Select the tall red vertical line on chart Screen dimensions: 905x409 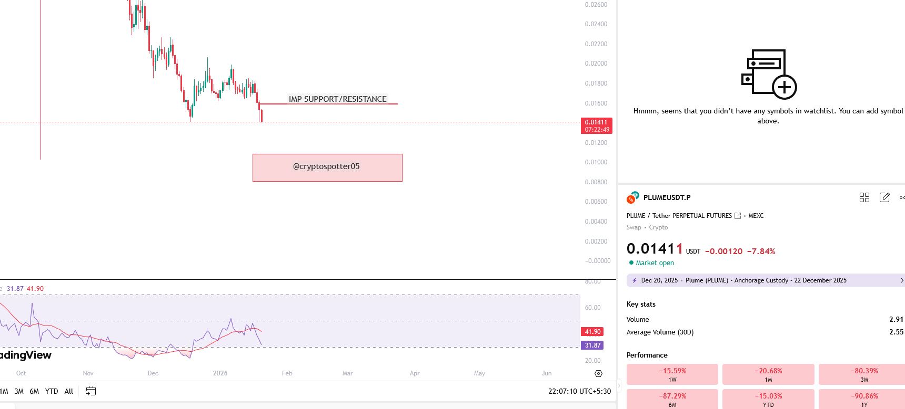click(x=41, y=79)
